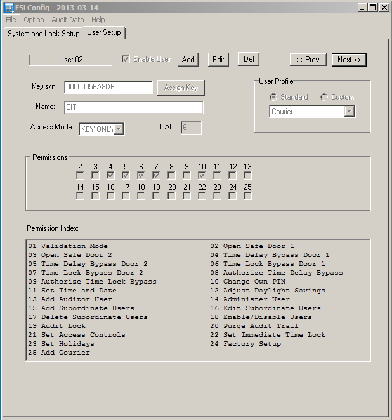The image size is (392, 420).
Task: Open the Courier user profile dropdown
Action: click(349, 112)
